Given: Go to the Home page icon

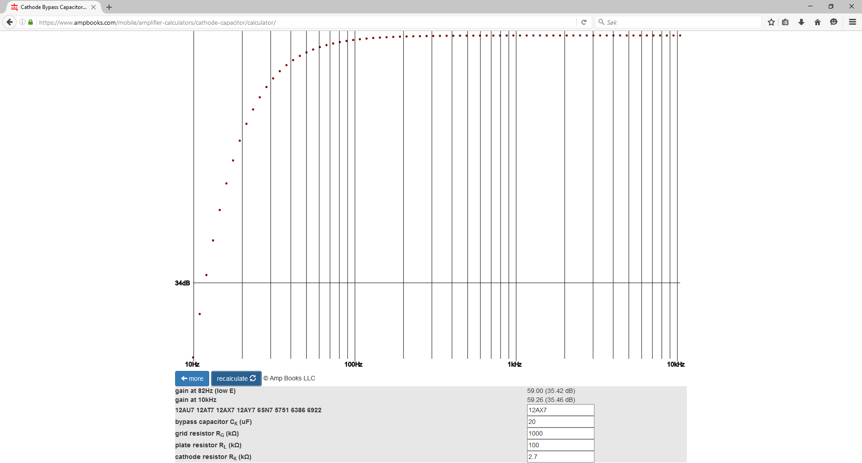Looking at the screenshot, I should (818, 22).
